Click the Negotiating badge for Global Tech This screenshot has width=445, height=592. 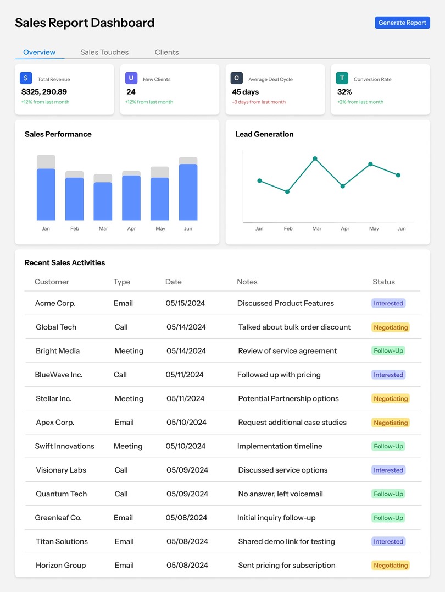(x=391, y=327)
